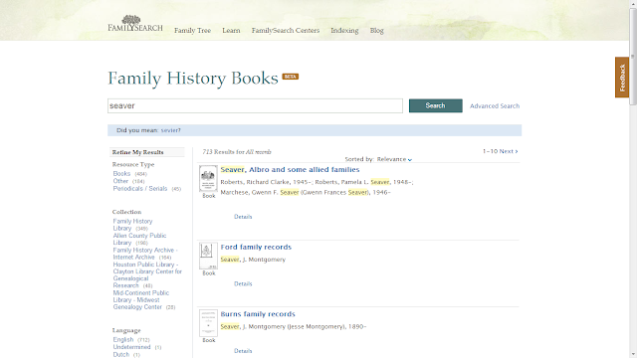Filter results by Dutch language
This screenshot has height=358, width=637.
pos(121,354)
